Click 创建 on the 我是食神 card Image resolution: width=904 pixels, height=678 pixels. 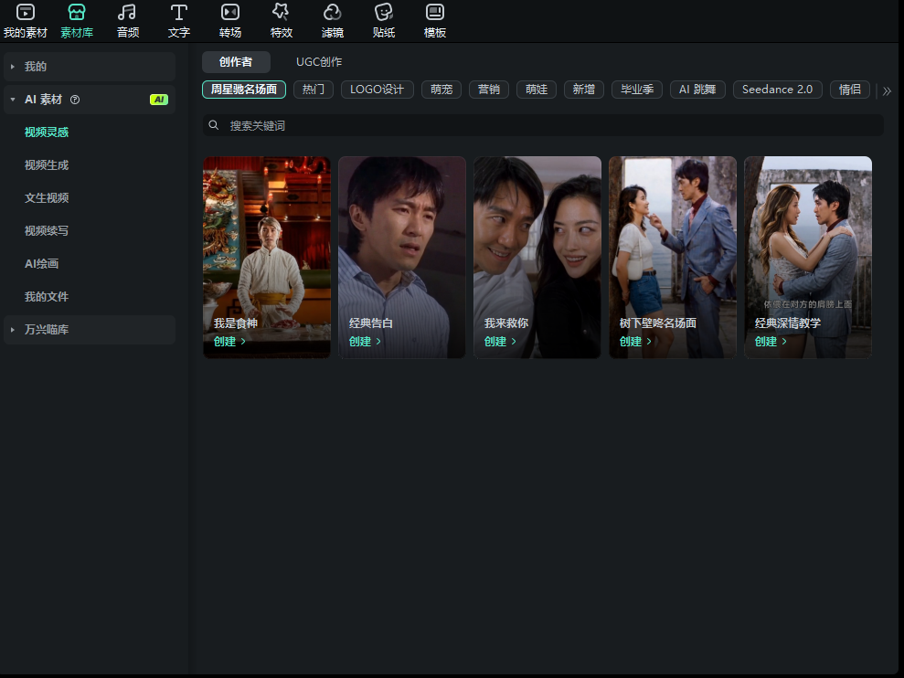(230, 342)
